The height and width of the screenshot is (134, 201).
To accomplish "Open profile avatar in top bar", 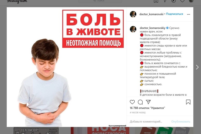I will pos(191,1).
